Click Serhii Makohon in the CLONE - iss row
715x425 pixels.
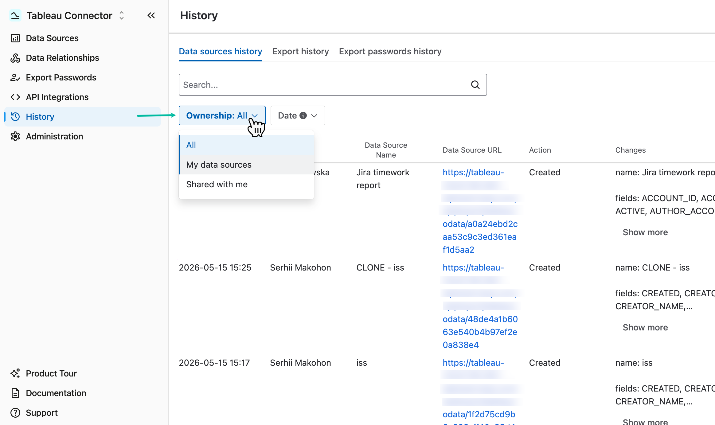tap(300, 267)
